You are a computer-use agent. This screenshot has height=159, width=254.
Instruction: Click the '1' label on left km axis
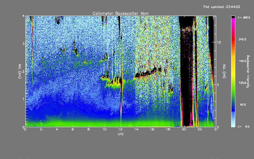[23, 99]
